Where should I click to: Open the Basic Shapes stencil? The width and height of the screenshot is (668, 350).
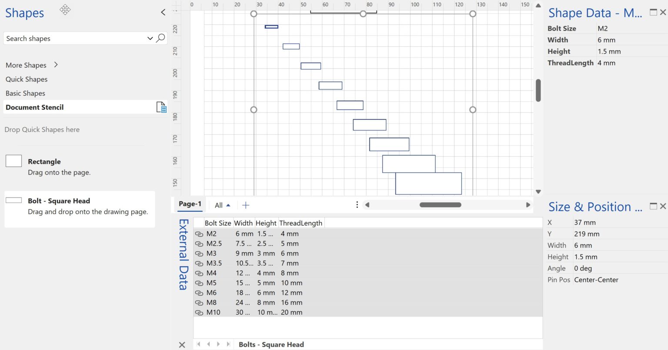[x=25, y=93]
